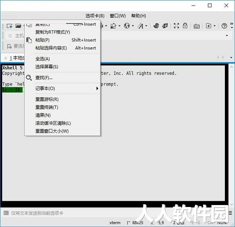This screenshot has height=227, width=235.
Task: Switch to the 1 本地Shell tab
Action: [x=15, y=58]
